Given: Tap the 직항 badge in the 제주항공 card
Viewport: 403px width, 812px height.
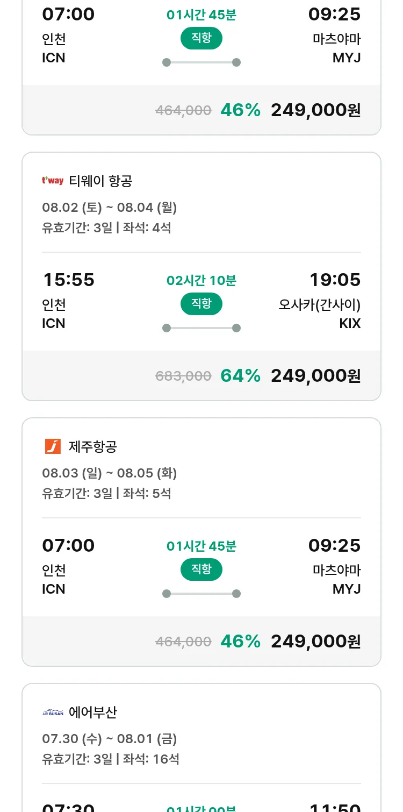Looking at the screenshot, I should pyautogui.click(x=201, y=569).
